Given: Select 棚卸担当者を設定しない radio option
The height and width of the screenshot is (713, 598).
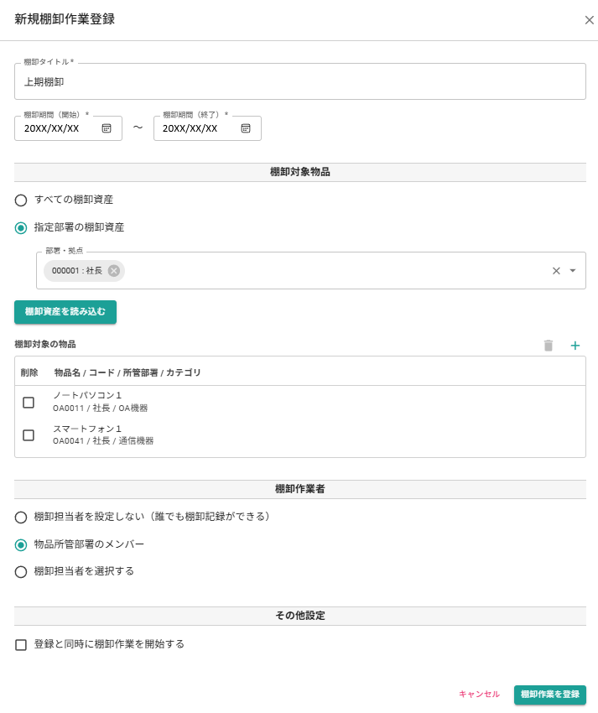Looking at the screenshot, I should coord(21,517).
